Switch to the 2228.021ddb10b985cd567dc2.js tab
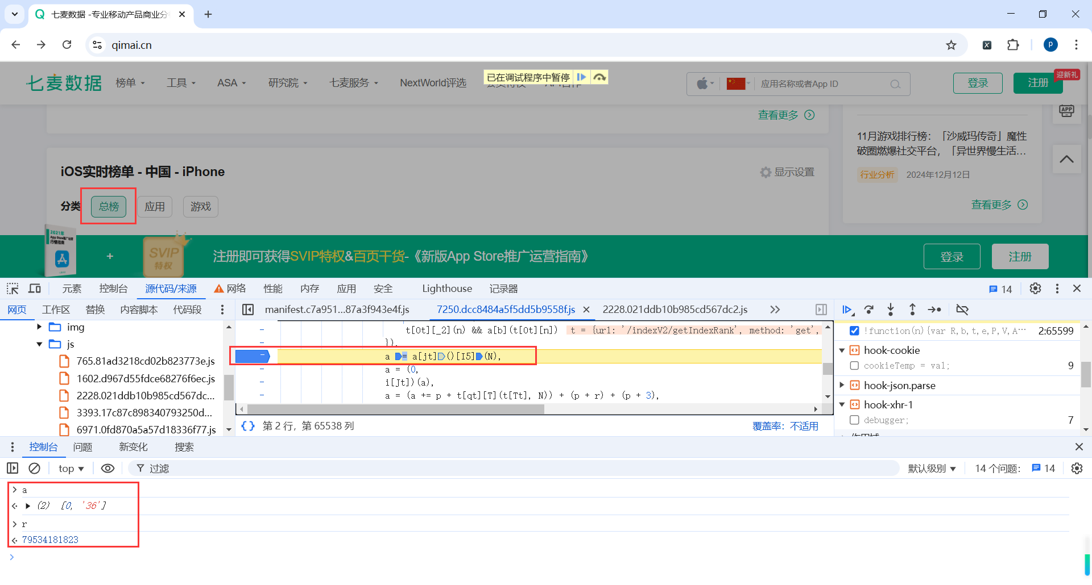1092x585 pixels. (675, 310)
